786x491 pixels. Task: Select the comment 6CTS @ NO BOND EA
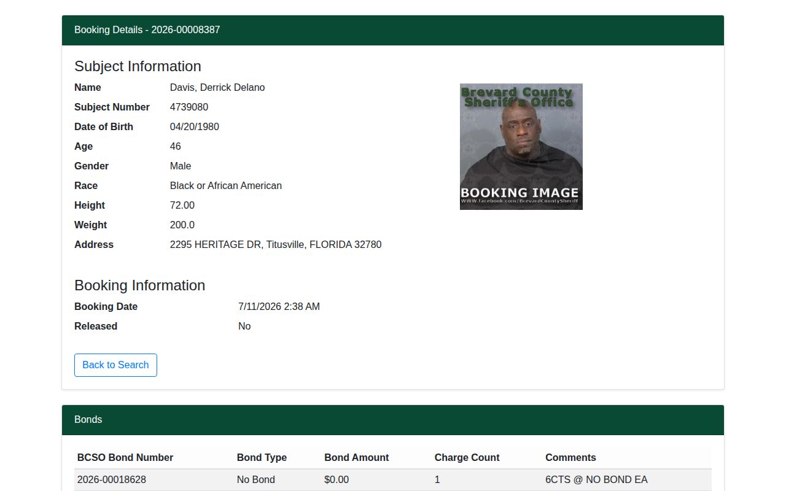point(596,480)
